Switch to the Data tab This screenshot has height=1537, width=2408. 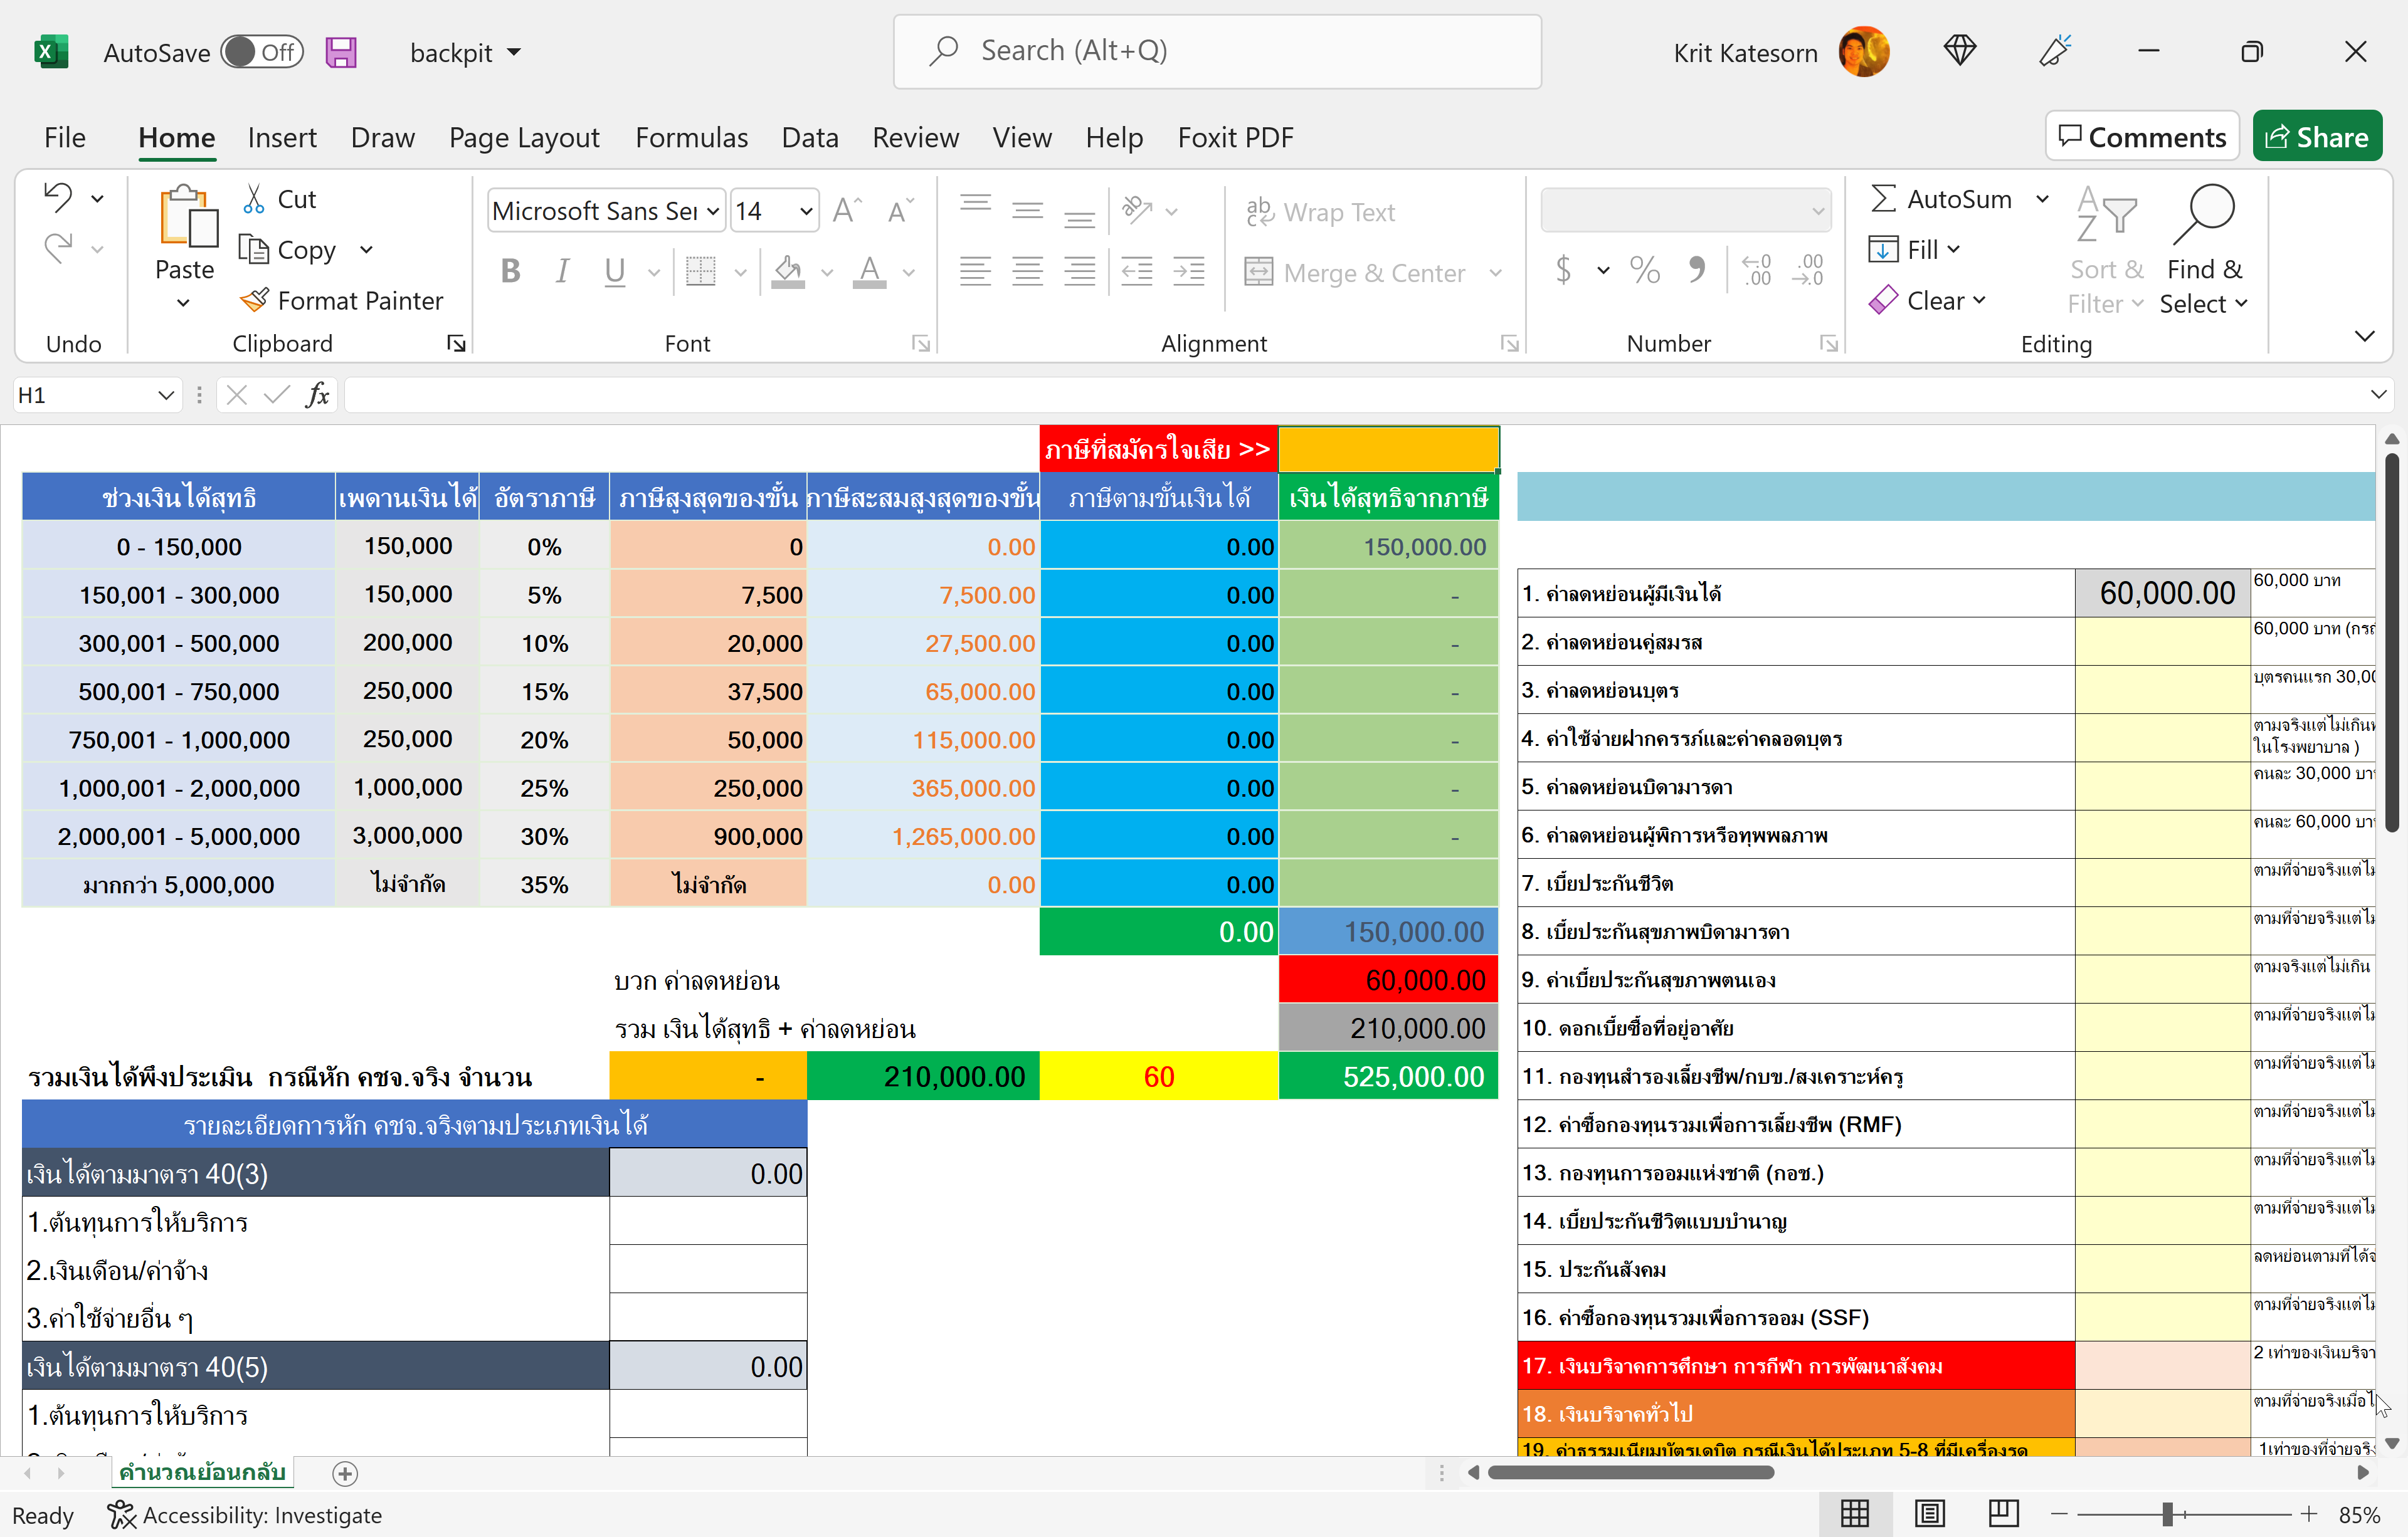point(810,137)
